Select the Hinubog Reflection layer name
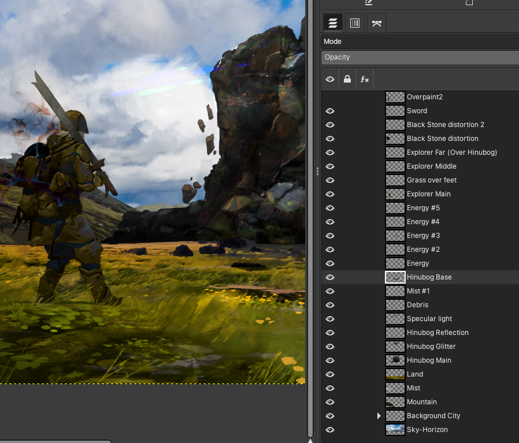Viewport: 519px width, 443px height. 438,333
